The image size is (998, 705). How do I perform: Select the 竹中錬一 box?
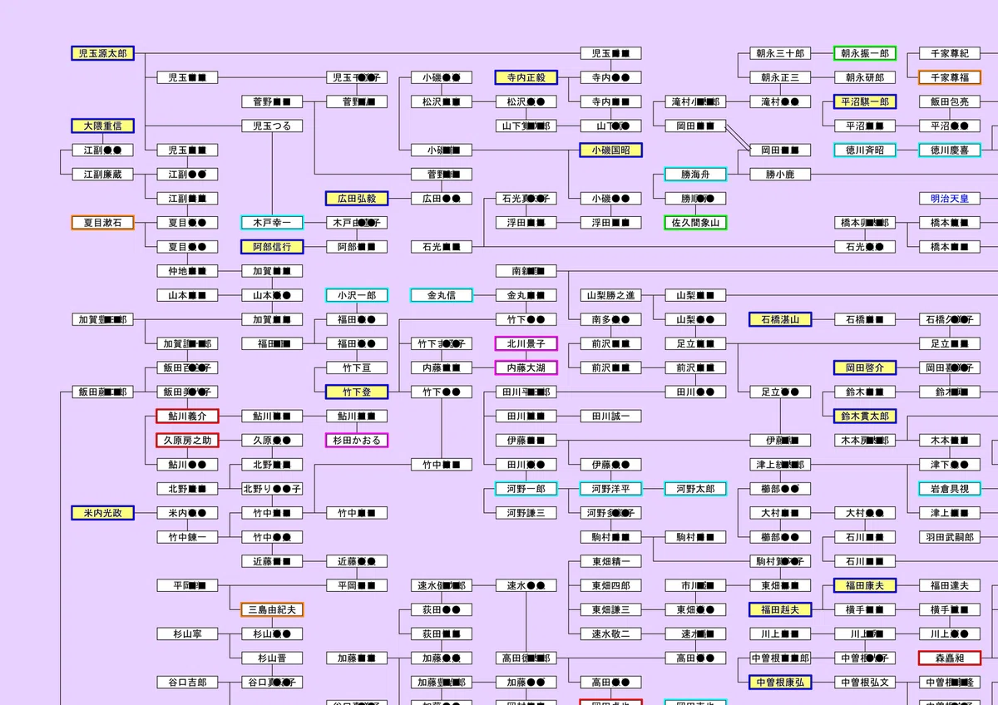coord(187,537)
